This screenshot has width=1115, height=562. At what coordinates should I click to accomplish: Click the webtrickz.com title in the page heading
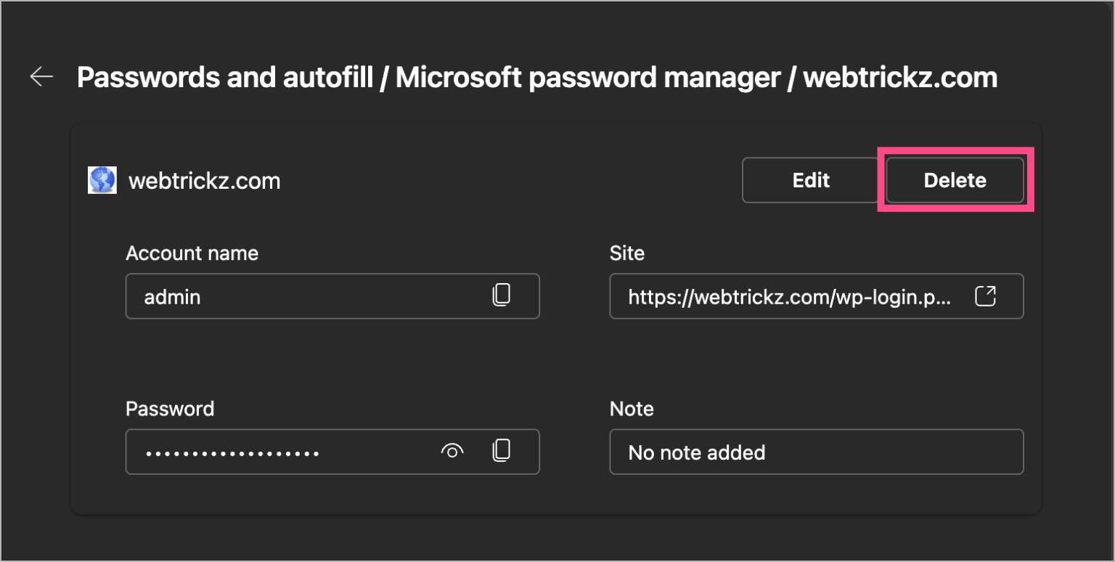(900, 76)
